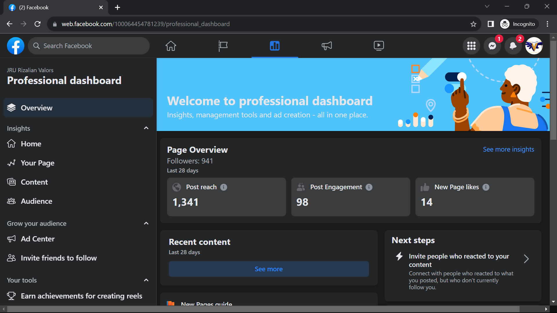557x313 pixels.
Task: Open the Notifications bell icon
Action: pos(513,46)
